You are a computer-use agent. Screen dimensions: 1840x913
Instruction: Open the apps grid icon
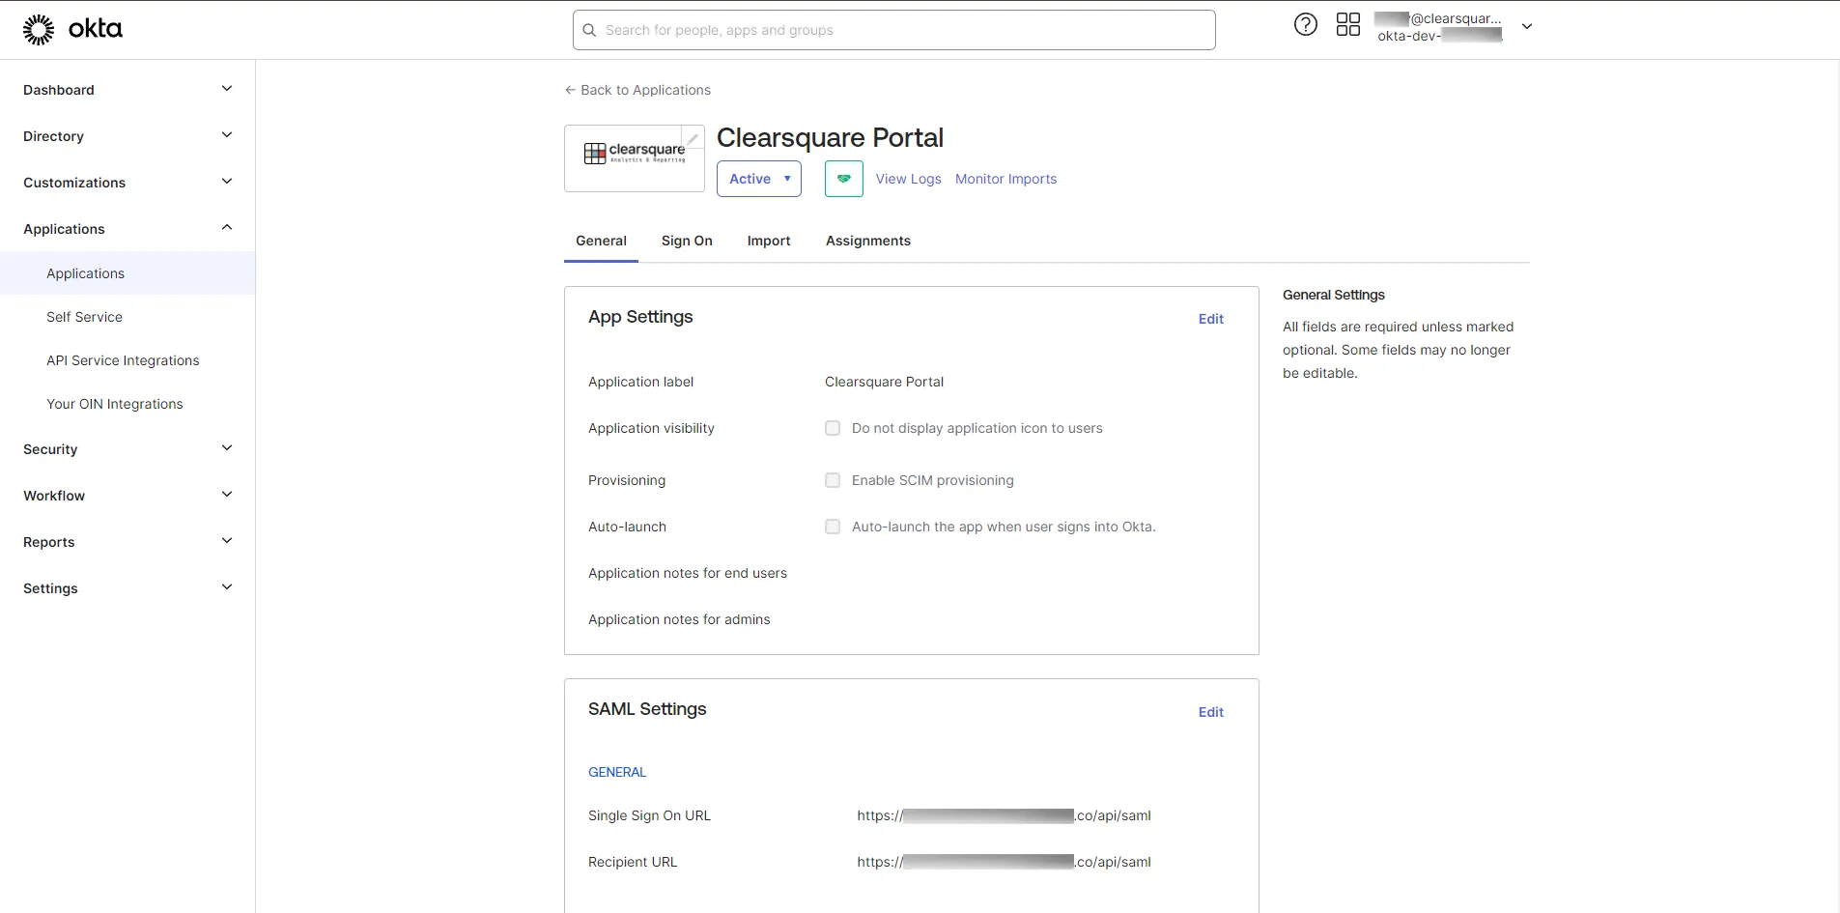(x=1348, y=25)
